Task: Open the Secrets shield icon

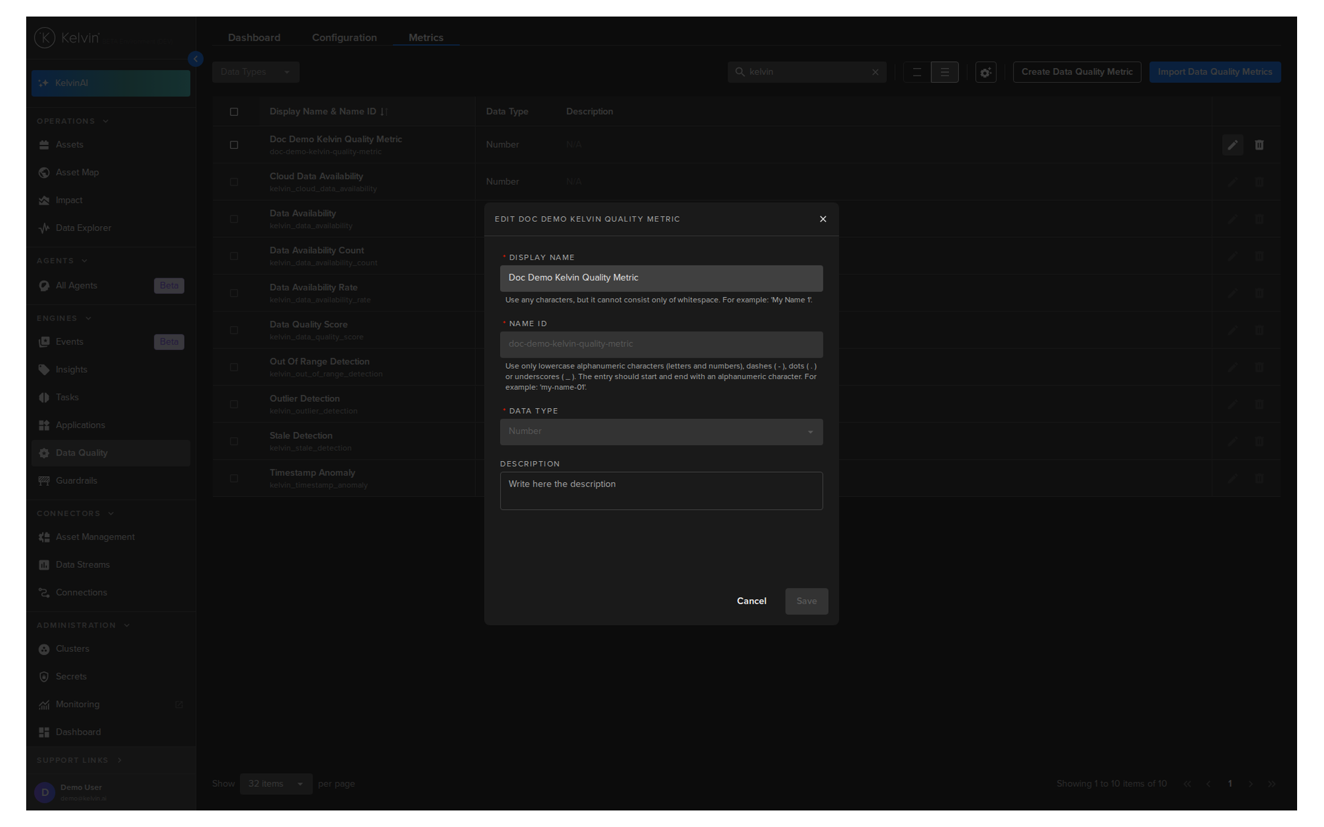Action: coord(44,677)
